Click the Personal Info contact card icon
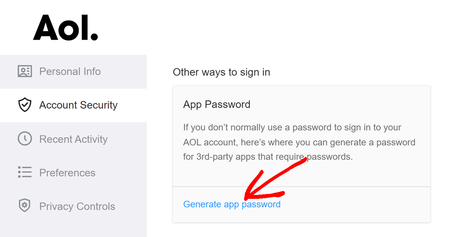468x237 pixels. pyautogui.click(x=24, y=71)
